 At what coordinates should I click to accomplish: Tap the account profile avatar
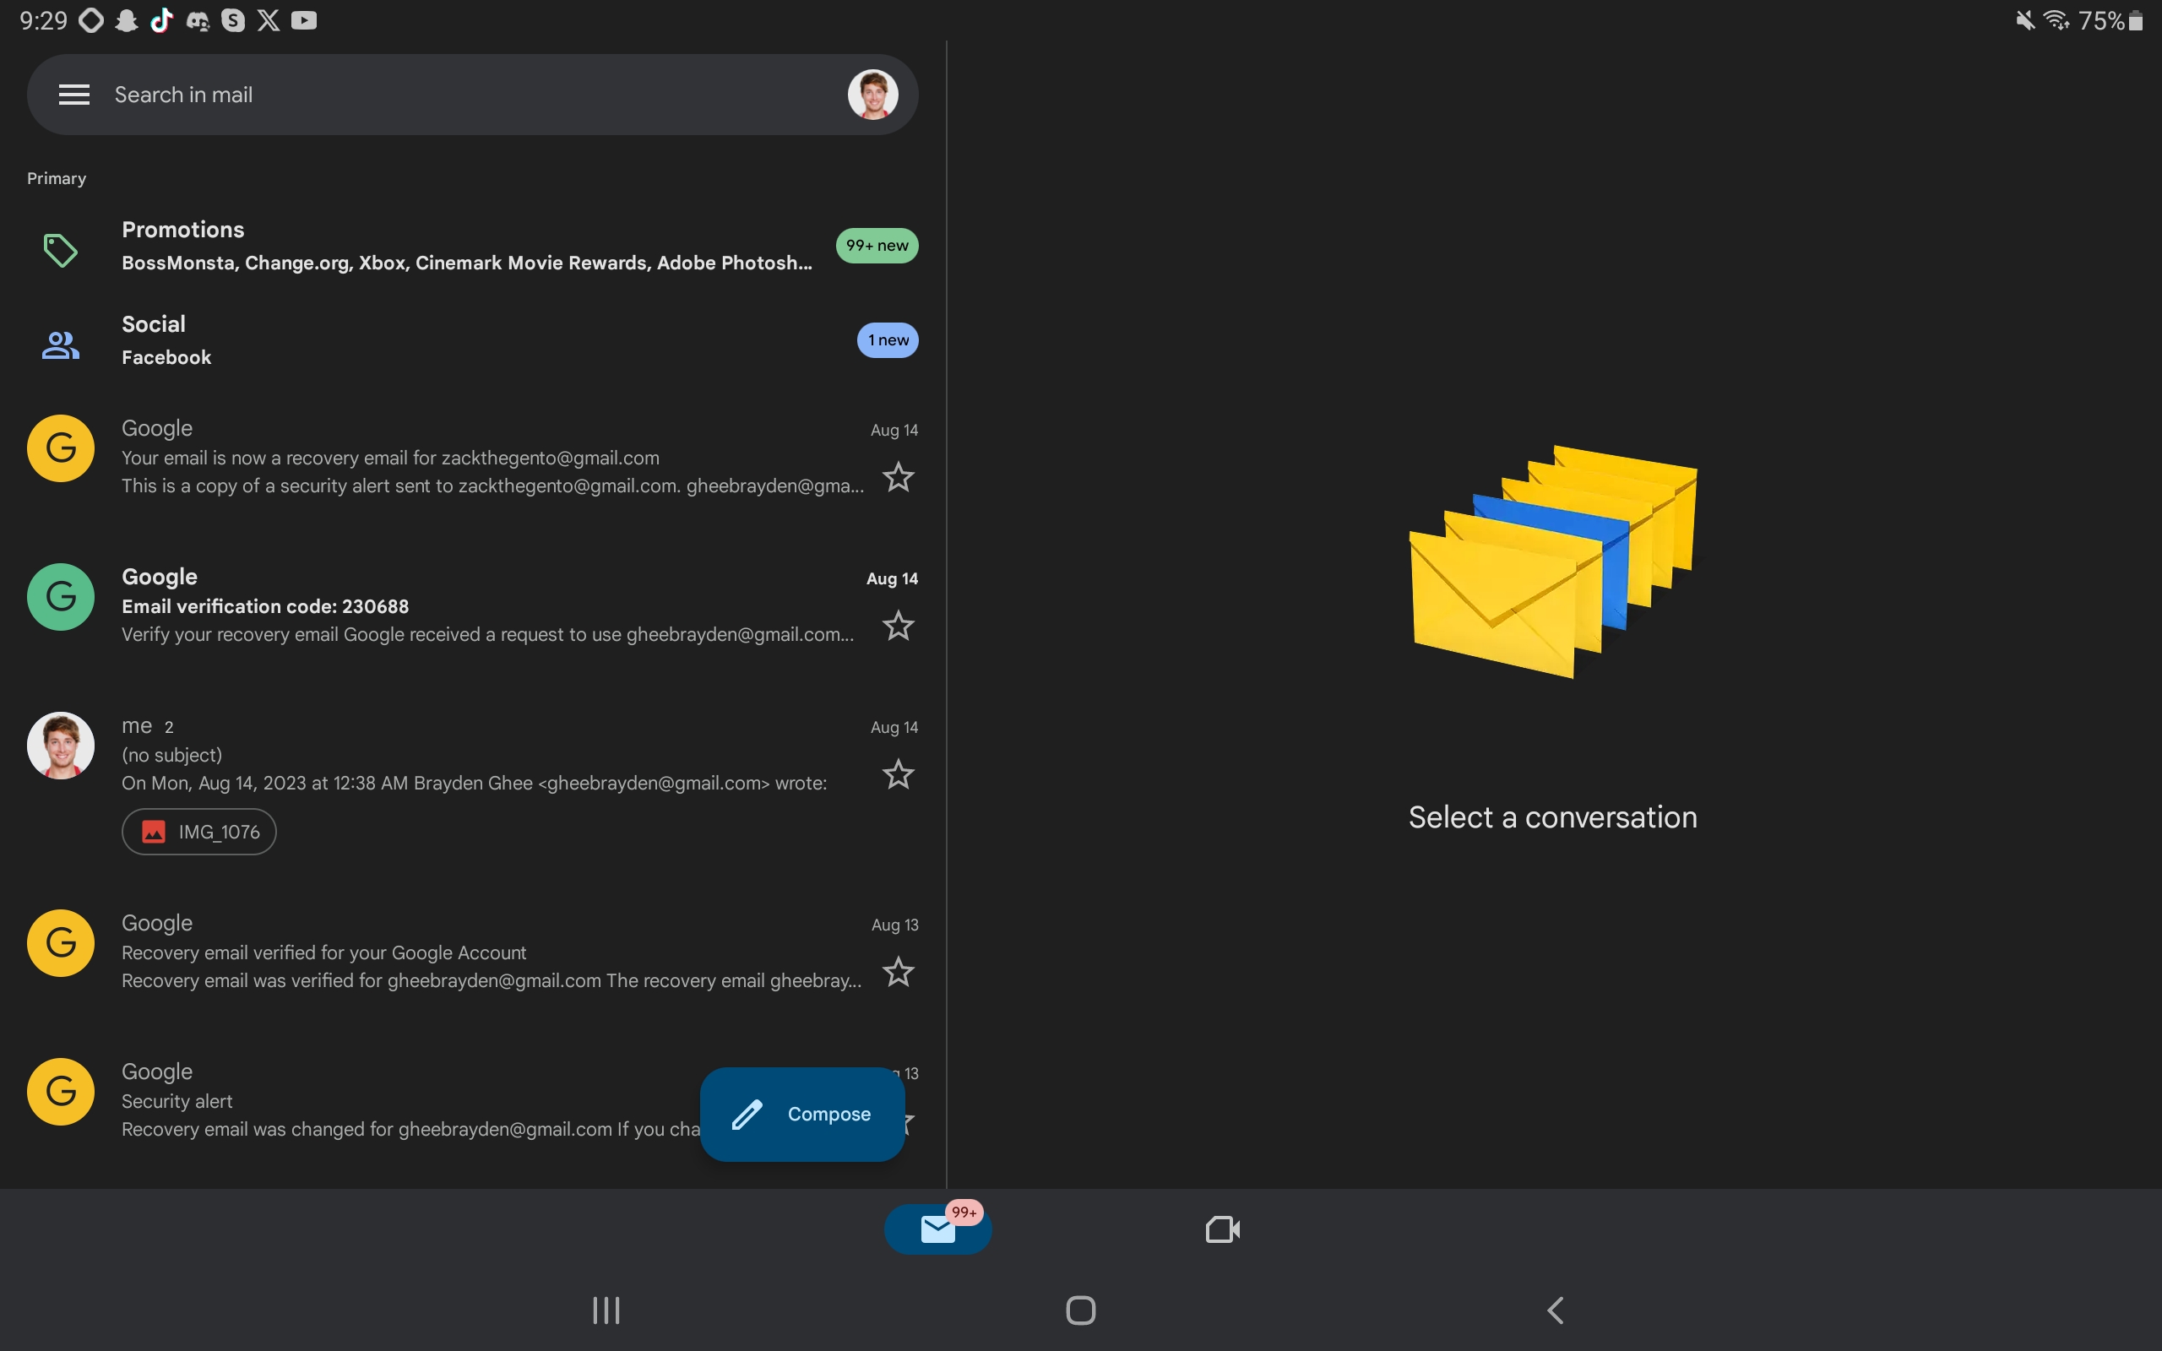tap(872, 95)
